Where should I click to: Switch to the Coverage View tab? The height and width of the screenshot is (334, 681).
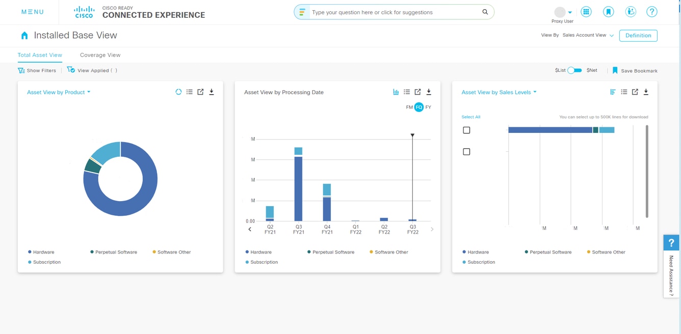100,55
